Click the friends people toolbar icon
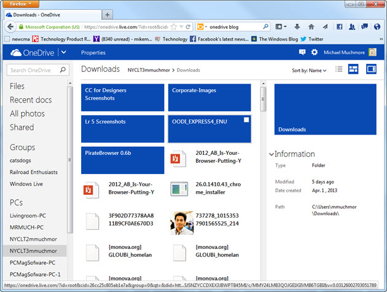The height and width of the screenshot is (292, 387). click(x=352, y=26)
